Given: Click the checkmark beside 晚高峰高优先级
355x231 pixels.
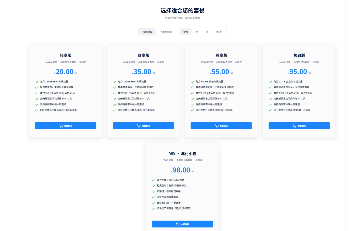Looking at the screenshot, I should pyautogui.click(x=193, y=87).
